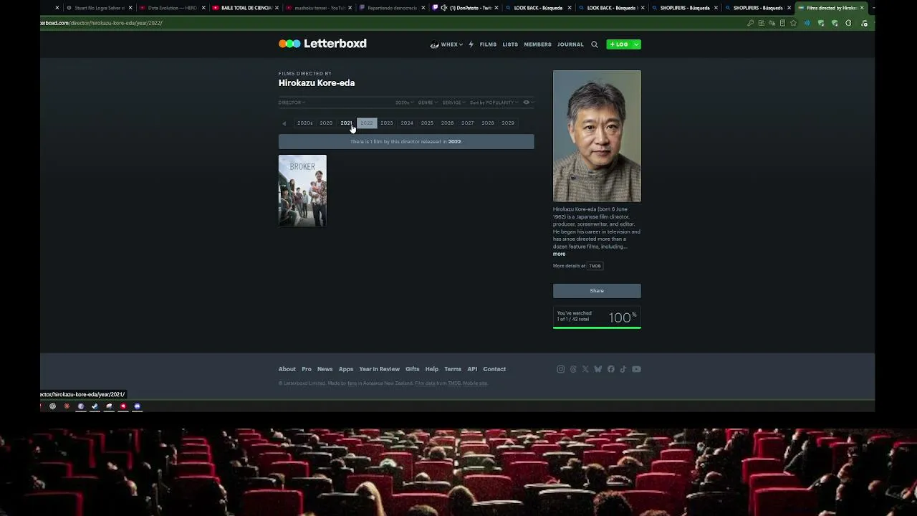Select the year 2026

pyautogui.click(x=447, y=123)
